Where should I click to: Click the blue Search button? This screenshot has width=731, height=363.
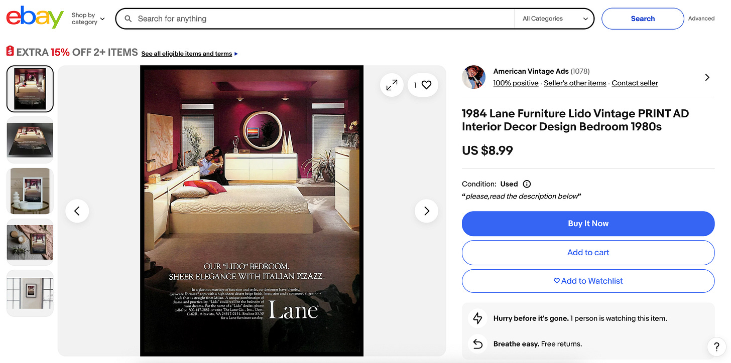[643, 19]
